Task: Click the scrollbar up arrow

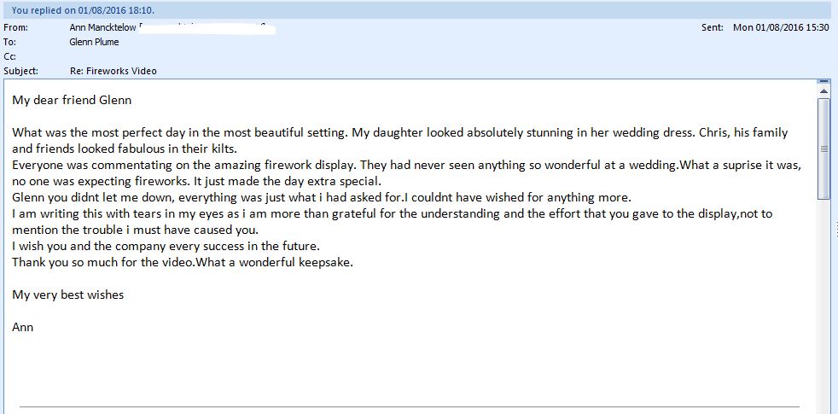Action: (x=823, y=92)
